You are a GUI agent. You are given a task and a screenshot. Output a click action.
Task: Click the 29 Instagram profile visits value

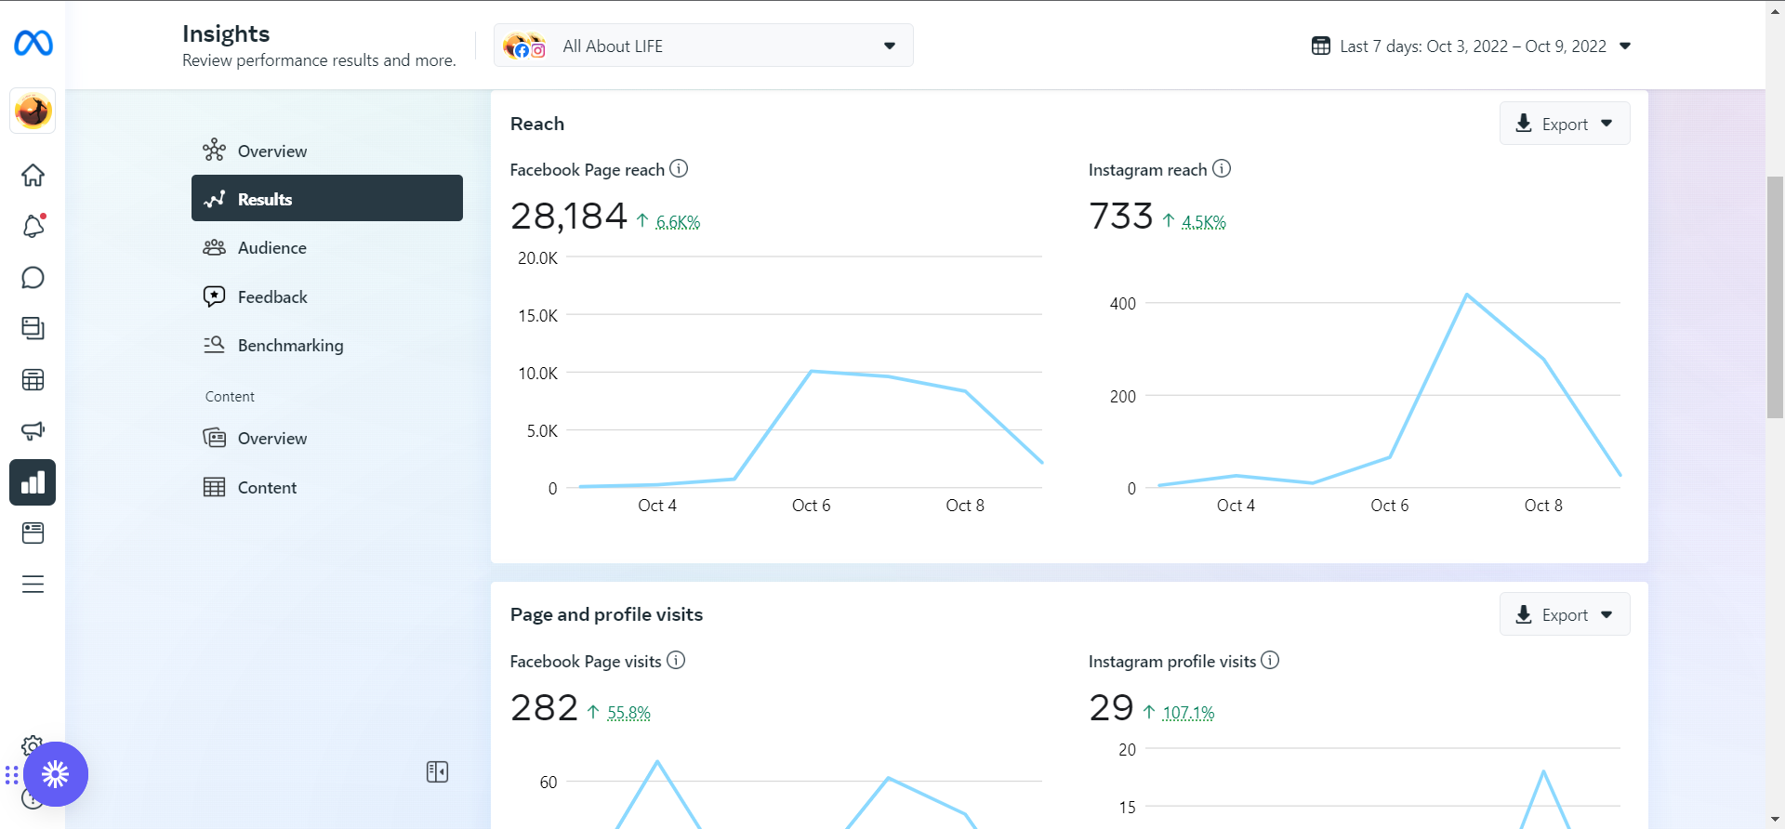click(1111, 707)
